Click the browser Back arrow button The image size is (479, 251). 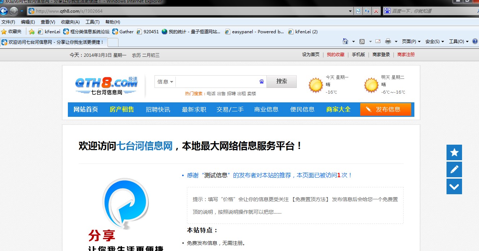(4, 11)
